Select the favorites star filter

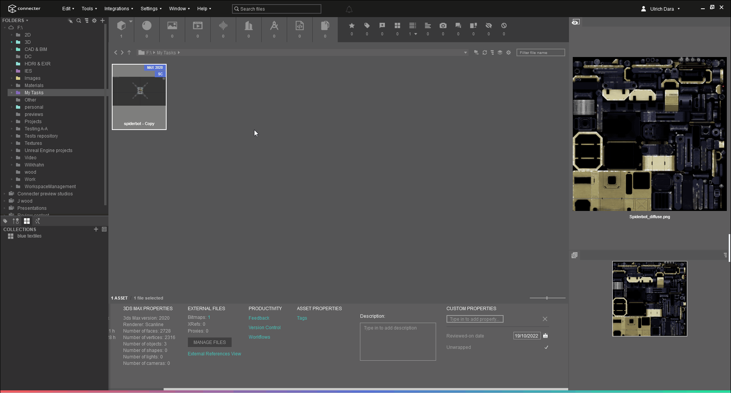[x=352, y=25]
